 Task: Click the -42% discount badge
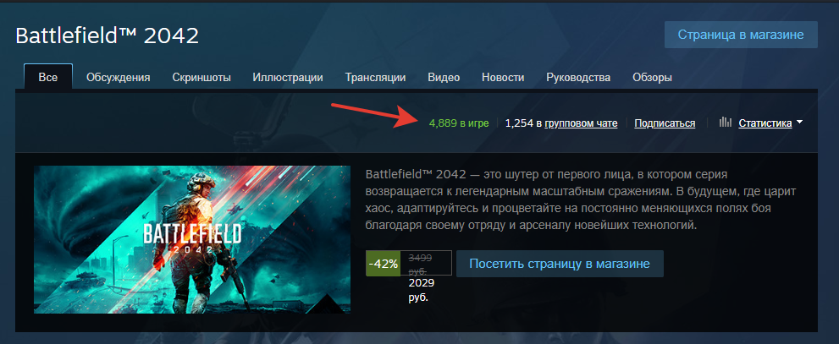pyautogui.click(x=384, y=264)
